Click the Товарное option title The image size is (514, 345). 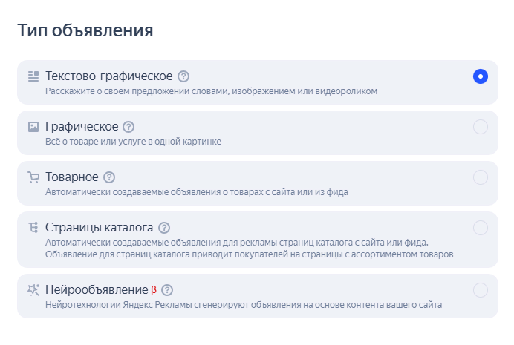pyautogui.click(x=72, y=177)
